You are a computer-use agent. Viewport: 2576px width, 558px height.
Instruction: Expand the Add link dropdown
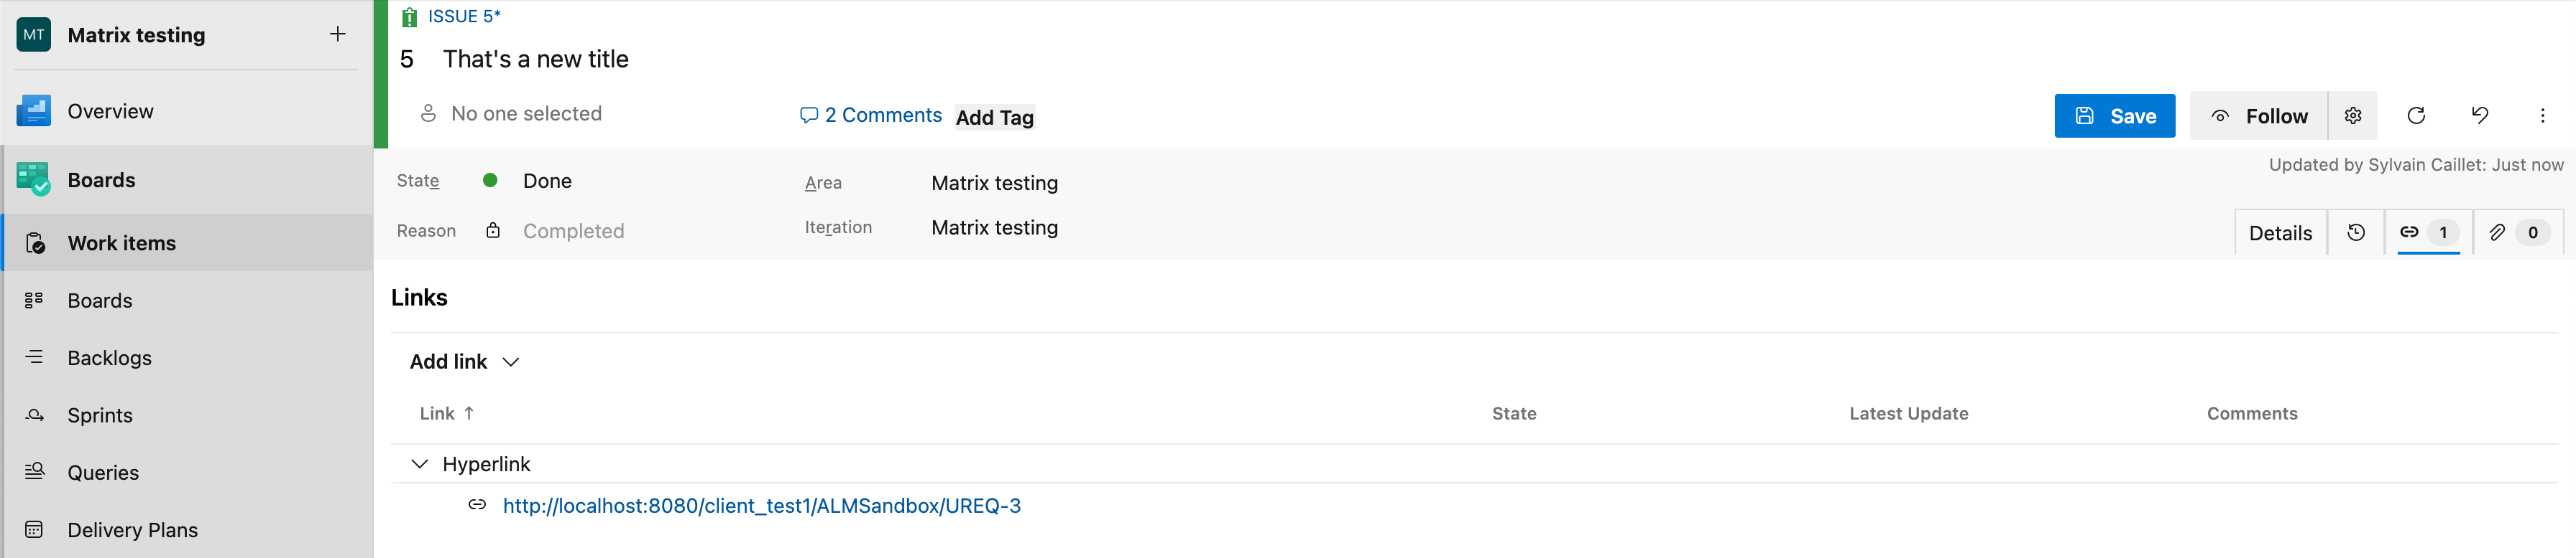click(464, 361)
